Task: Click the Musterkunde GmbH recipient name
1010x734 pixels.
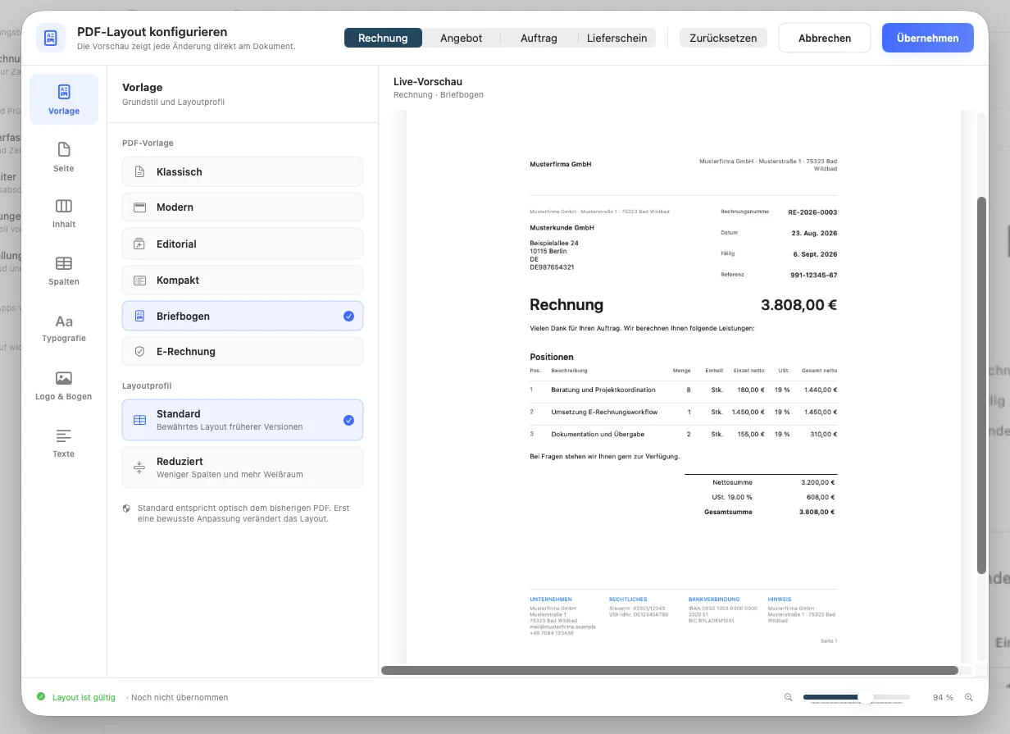Action: (562, 227)
